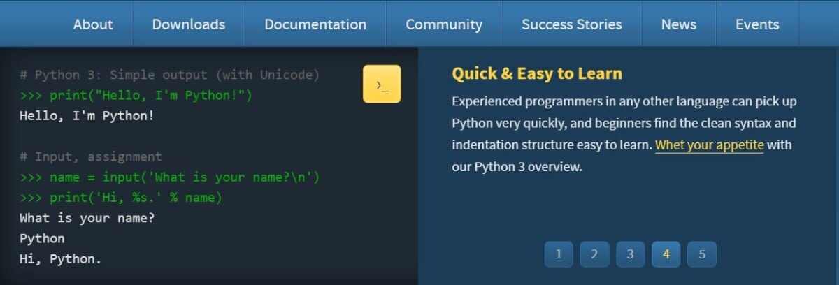The width and height of the screenshot is (839, 285).
Task: Go to slide 5 of the carousel
Action: tap(701, 254)
